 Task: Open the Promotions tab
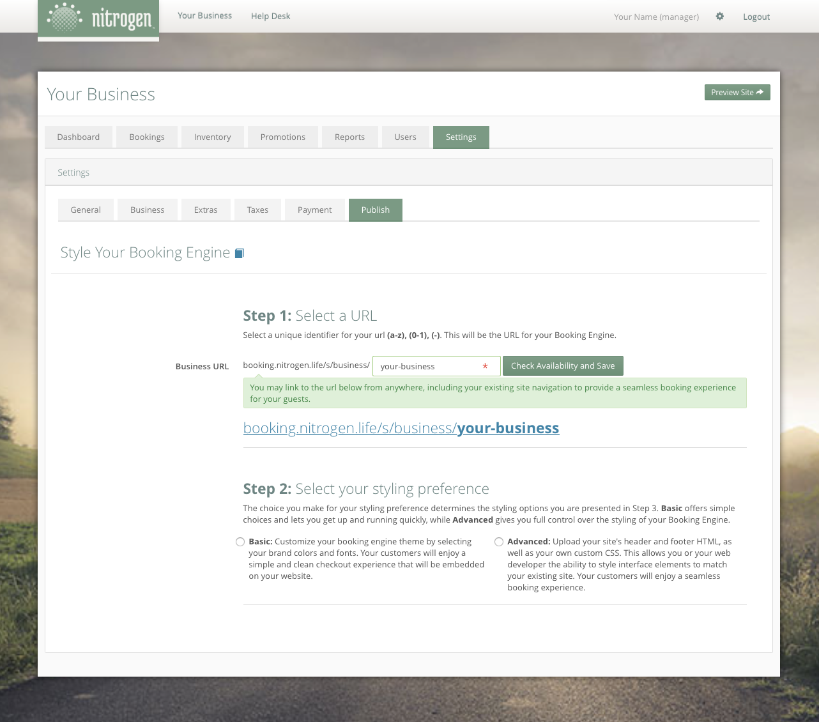click(x=282, y=137)
